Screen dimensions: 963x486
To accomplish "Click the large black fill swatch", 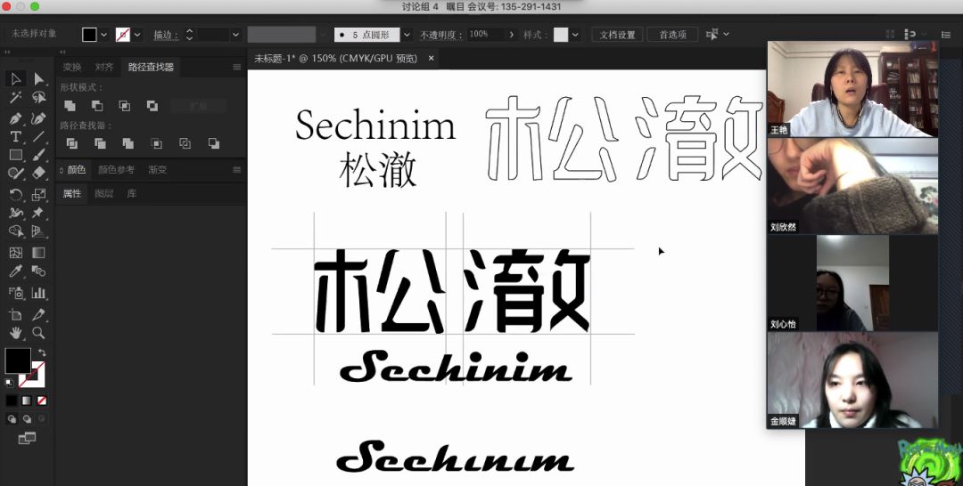I will [18, 360].
